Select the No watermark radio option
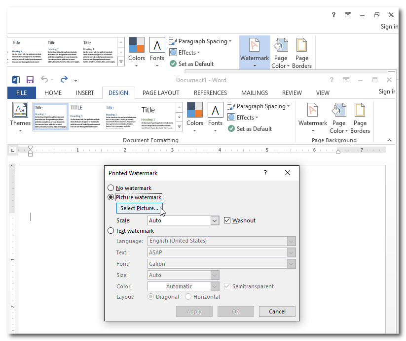 (x=111, y=188)
